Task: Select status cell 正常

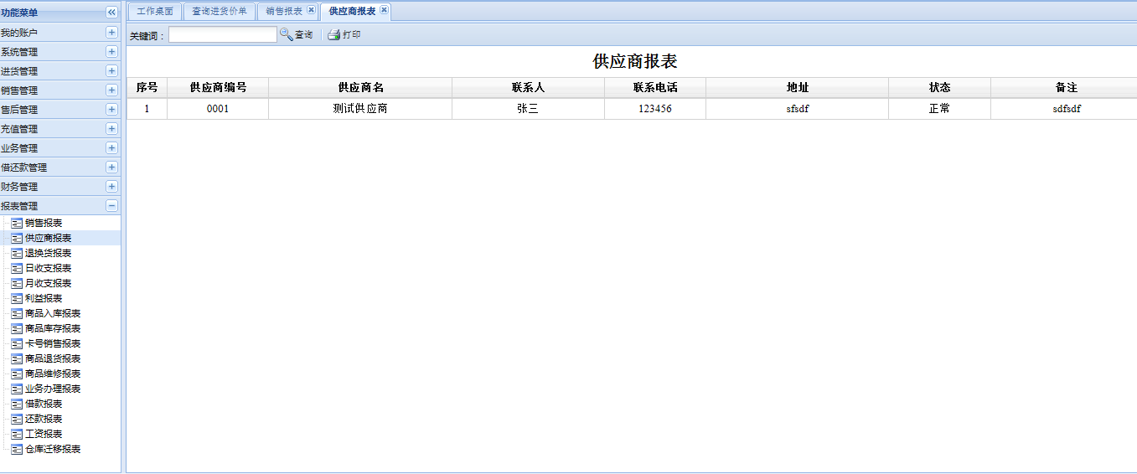Action: [939, 109]
